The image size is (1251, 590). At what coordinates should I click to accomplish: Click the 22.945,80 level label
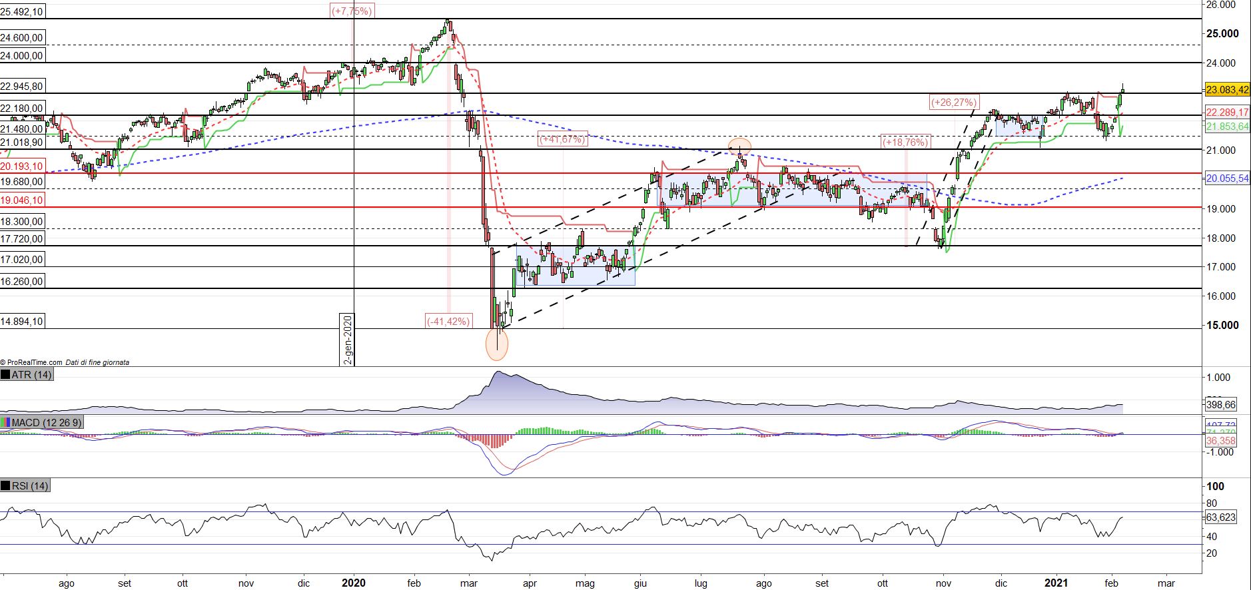tap(22, 86)
